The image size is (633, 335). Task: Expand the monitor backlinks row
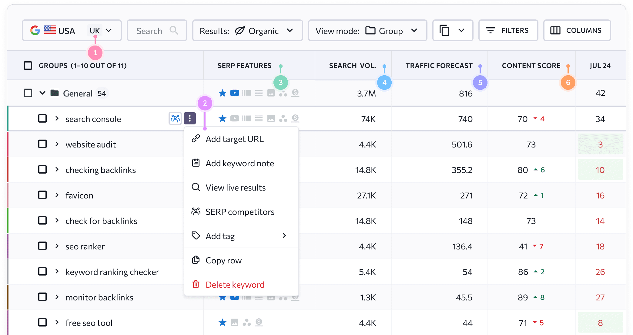tap(57, 297)
